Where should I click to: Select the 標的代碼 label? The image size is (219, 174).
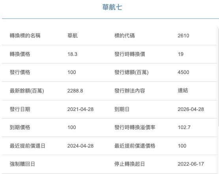point(124,36)
